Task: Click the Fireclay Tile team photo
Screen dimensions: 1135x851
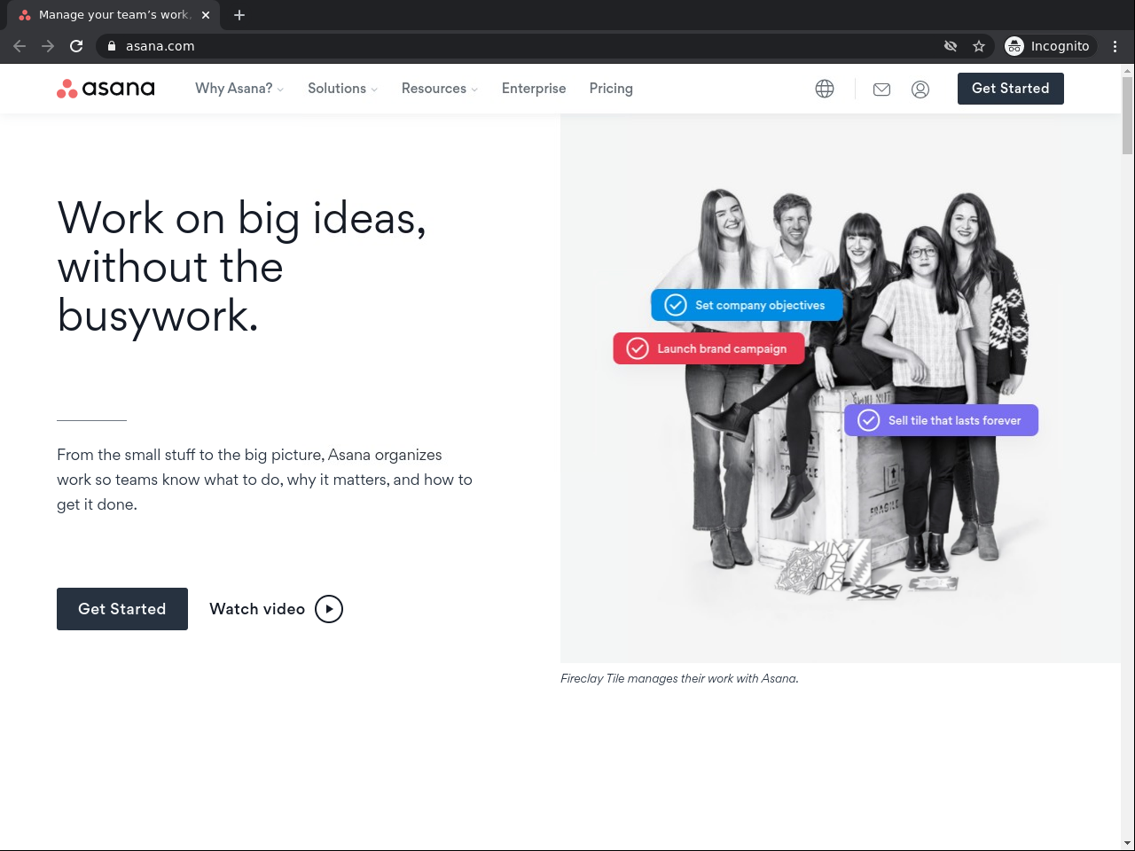Action: pos(841,388)
